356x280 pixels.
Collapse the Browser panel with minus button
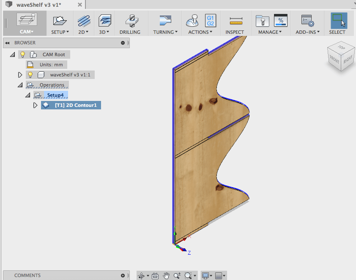pos(123,43)
